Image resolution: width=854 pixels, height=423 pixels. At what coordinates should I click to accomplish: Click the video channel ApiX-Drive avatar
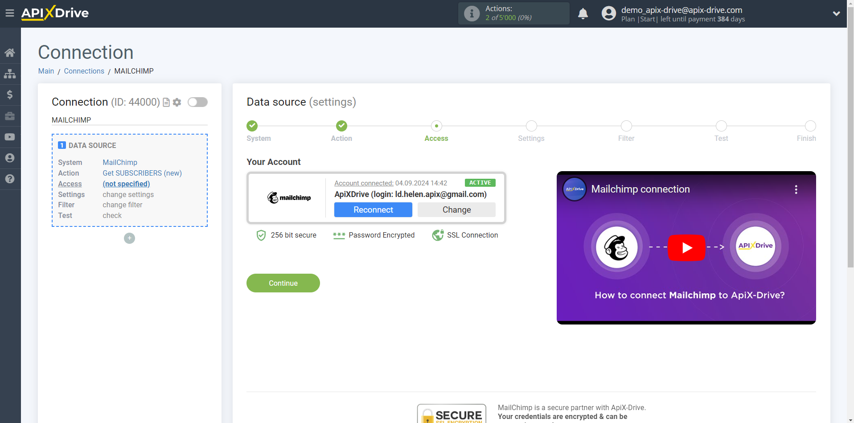click(575, 189)
